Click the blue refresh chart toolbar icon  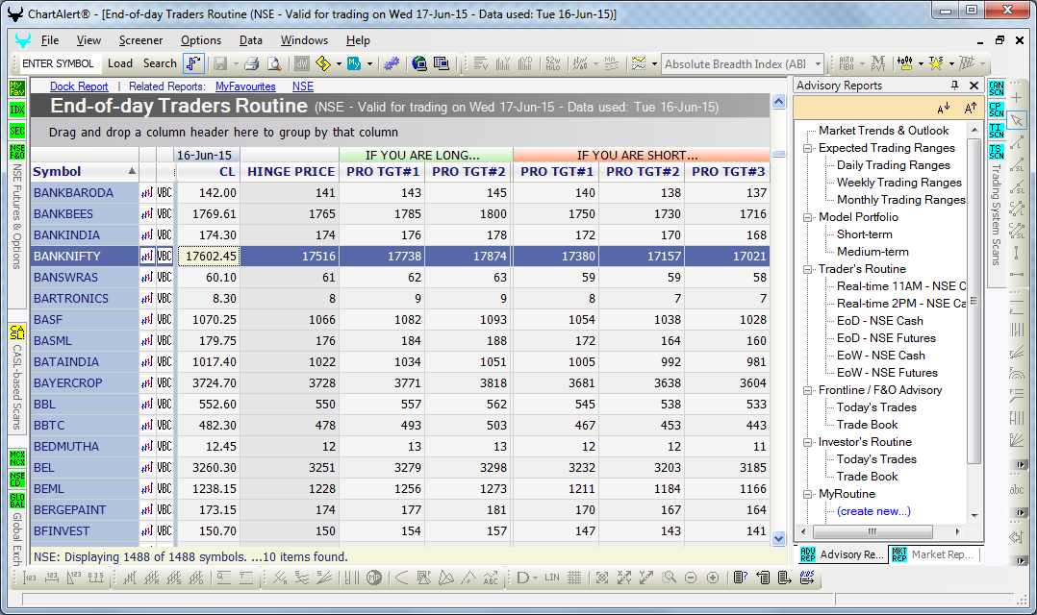coord(192,63)
